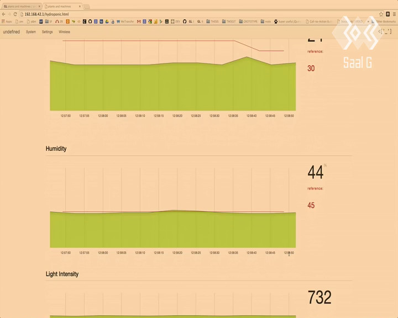Image resolution: width=398 pixels, height=318 pixels.
Task: Select the Light Intensity section heading
Action: tap(62, 274)
